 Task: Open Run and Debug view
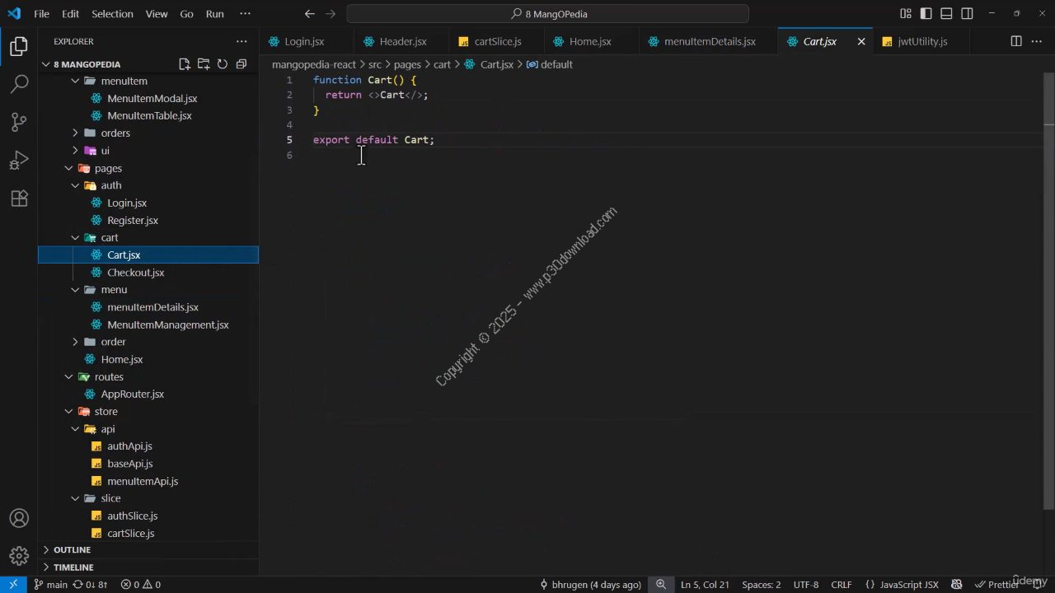19,160
